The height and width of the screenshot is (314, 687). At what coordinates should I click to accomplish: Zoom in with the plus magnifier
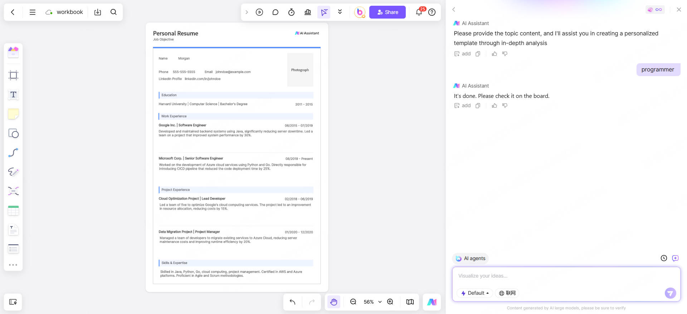390,302
